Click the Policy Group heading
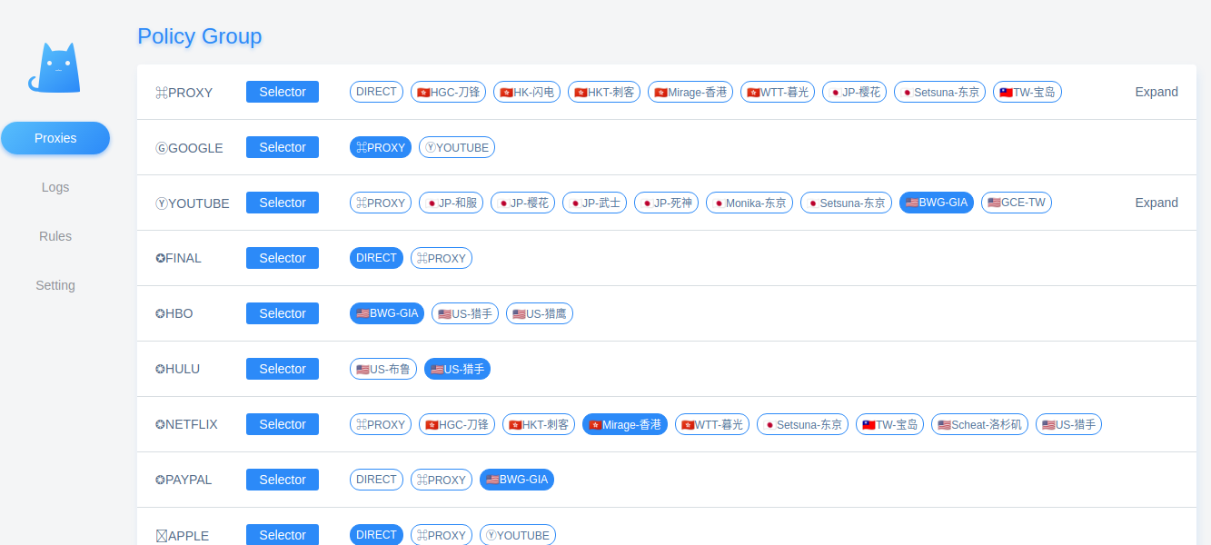1211x545 pixels. (200, 36)
